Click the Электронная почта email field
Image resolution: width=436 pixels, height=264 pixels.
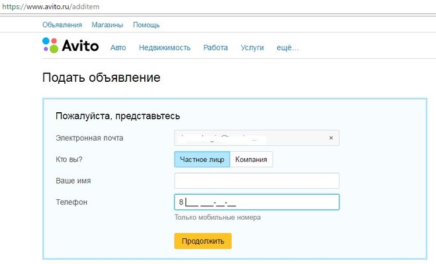(x=251, y=139)
